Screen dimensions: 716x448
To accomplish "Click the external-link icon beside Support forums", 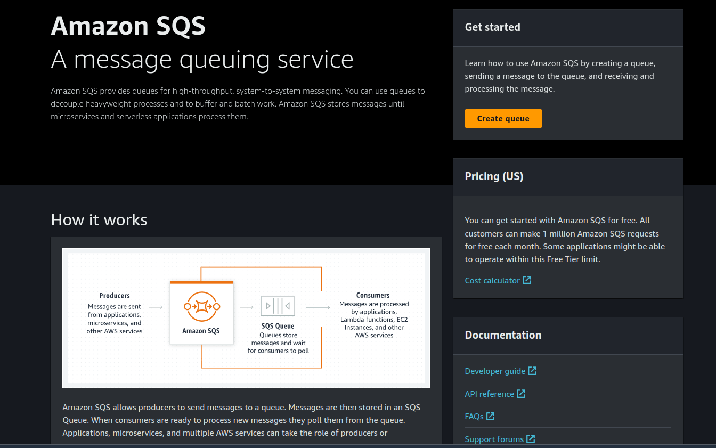I will pos(531,439).
